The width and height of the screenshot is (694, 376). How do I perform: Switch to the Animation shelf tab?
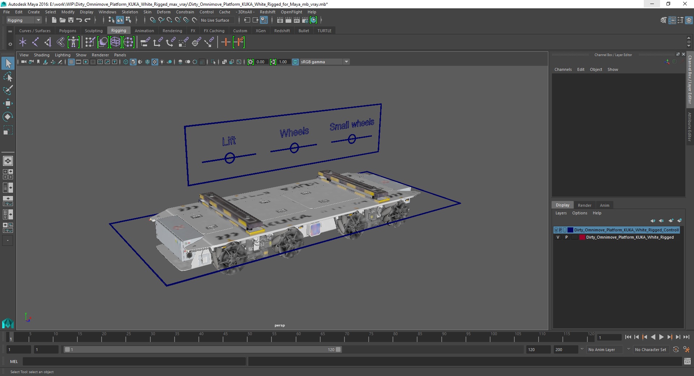144,31
